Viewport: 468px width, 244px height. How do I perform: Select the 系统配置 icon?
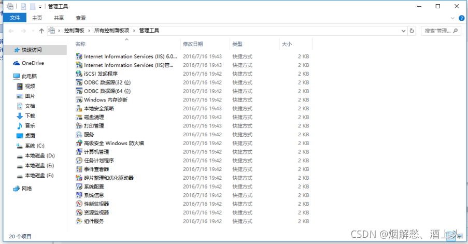[79, 186]
